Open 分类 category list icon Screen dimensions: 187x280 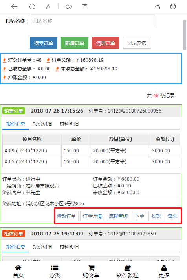(55, 271)
